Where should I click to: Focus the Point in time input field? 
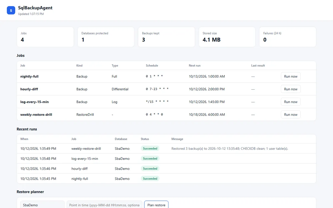104,205
